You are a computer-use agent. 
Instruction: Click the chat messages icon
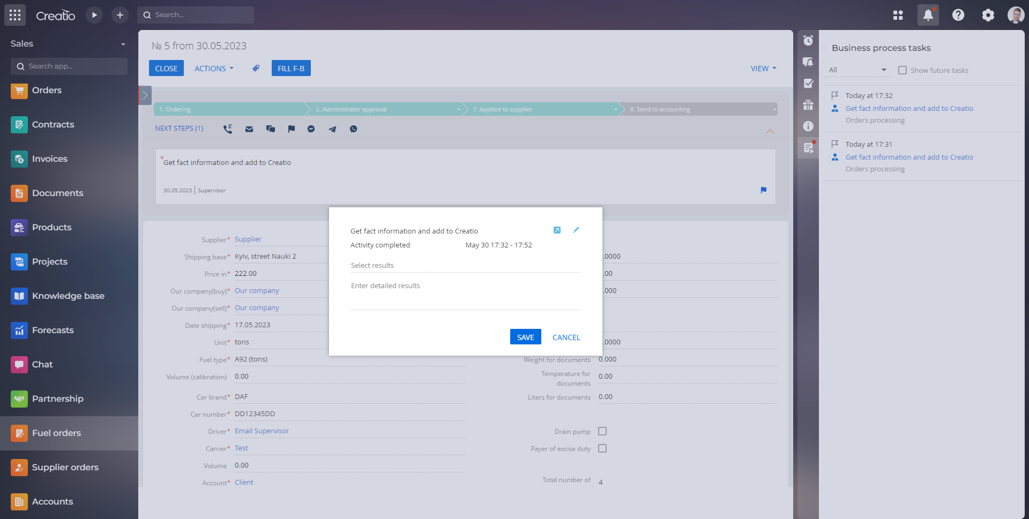coord(271,129)
